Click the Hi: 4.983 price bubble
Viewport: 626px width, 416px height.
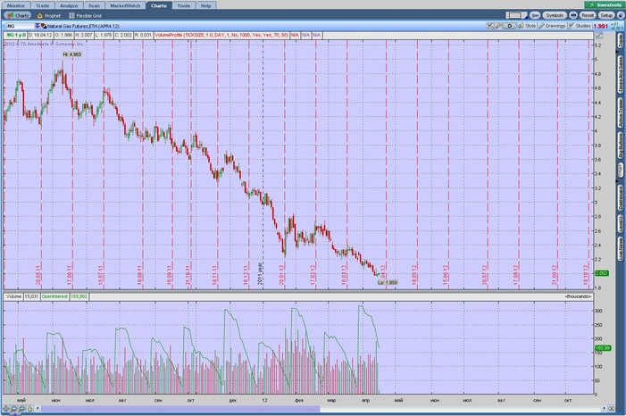click(72, 54)
